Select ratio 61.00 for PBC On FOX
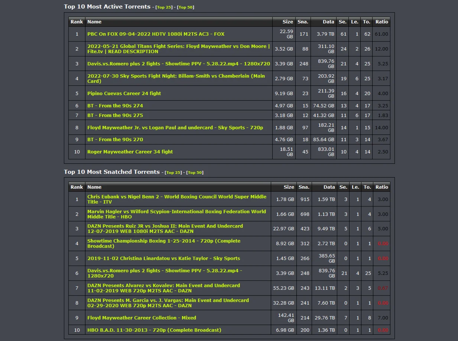 [x=381, y=34]
